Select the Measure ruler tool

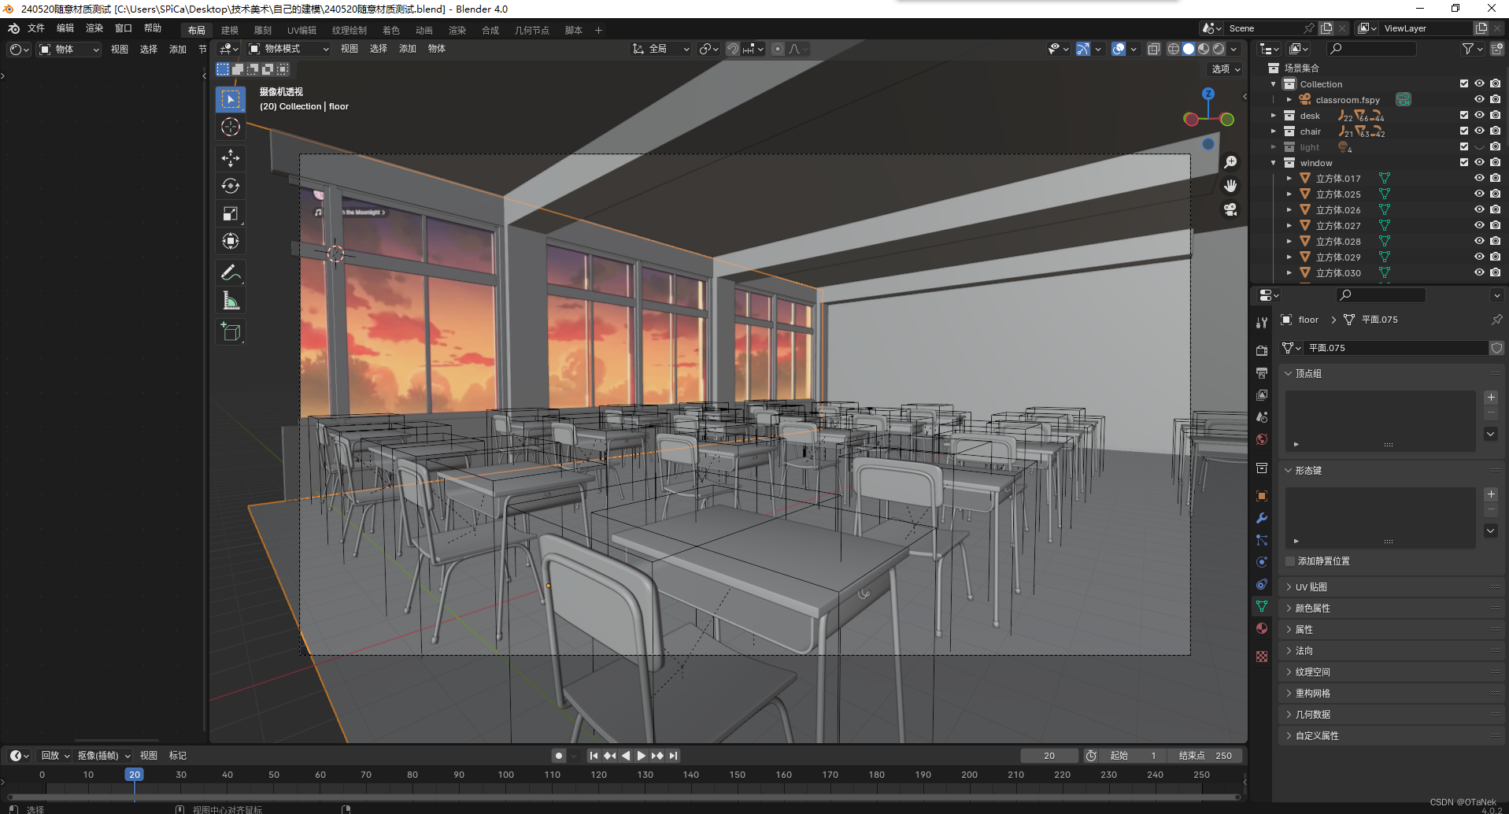[231, 300]
